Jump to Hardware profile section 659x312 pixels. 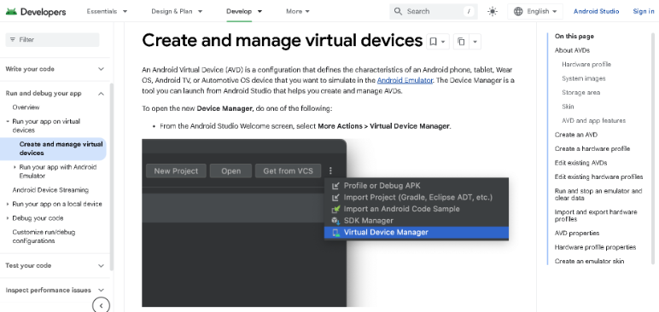[x=586, y=64]
